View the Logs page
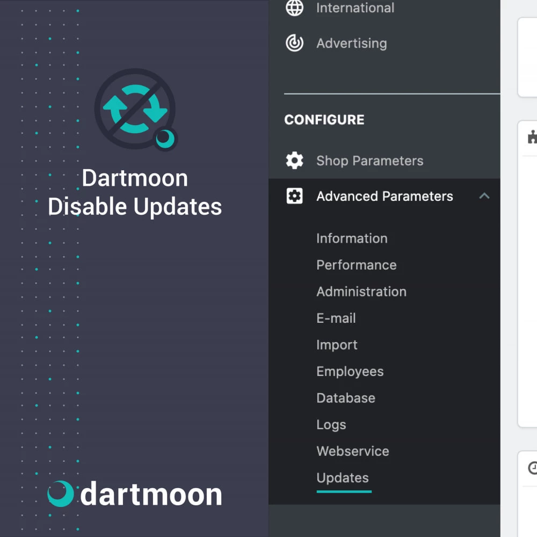Image resolution: width=537 pixels, height=537 pixels. 331,425
